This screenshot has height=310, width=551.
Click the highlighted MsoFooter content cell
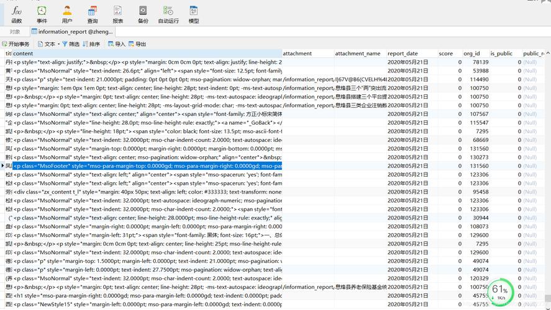click(147, 166)
